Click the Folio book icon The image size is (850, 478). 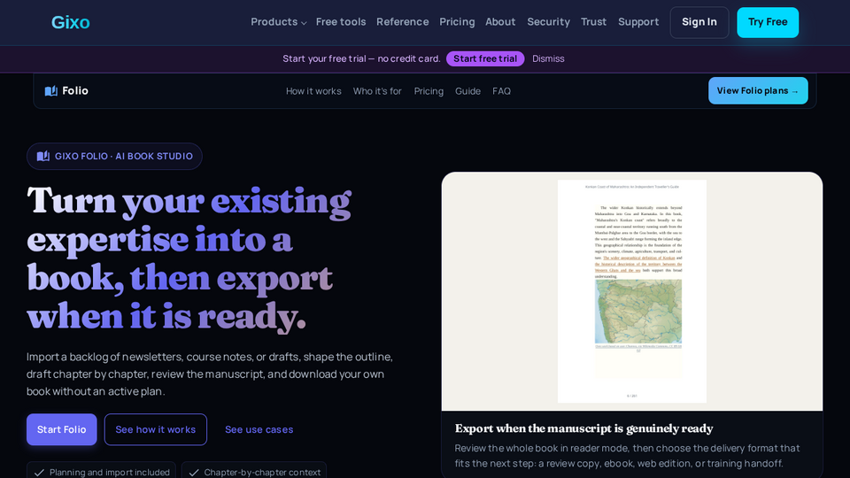[51, 91]
